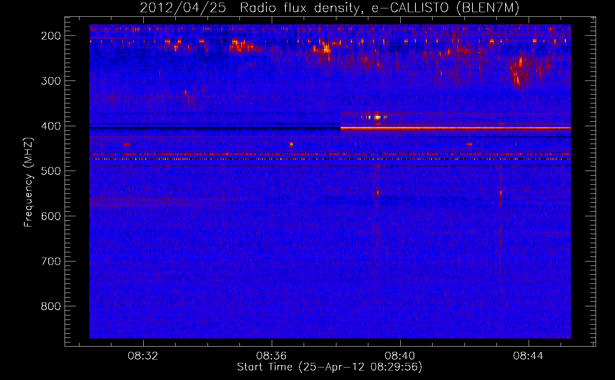Click the 08:32 time tick label

143,356
